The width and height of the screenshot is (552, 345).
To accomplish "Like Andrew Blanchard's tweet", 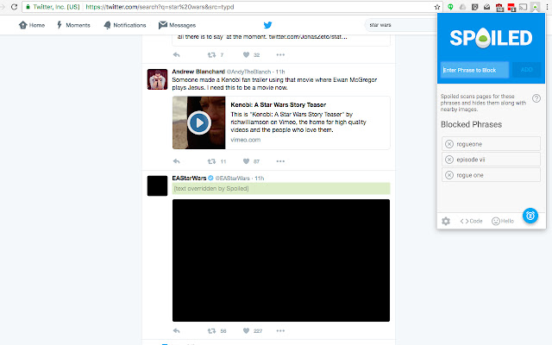I will pyautogui.click(x=246, y=161).
